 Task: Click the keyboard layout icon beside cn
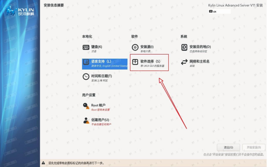point(211,12)
